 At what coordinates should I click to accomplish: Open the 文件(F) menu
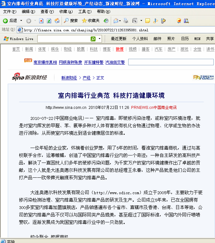(10, 12)
